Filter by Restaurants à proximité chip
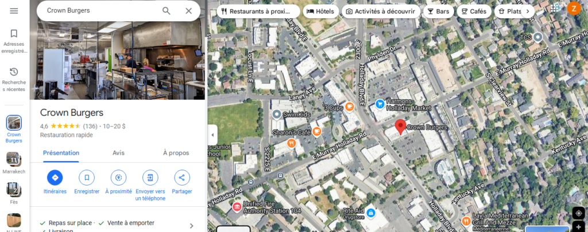The image size is (588, 232). tap(258, 11)
